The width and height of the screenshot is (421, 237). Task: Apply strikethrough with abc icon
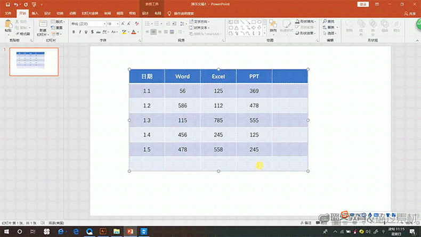[x=98, y=32]
